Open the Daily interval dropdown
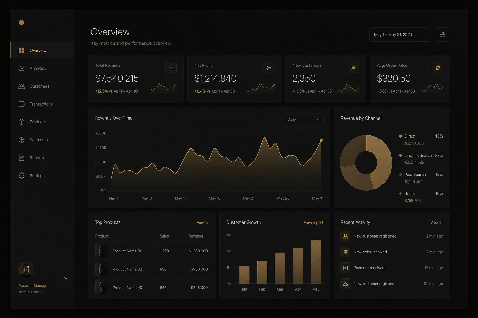Image resolution: width=478 pixels, height=318 pixels. pyautogui.click(x=303, y=119)
